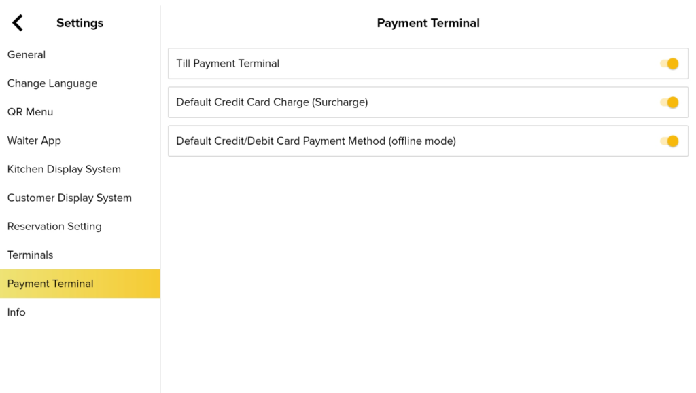Screen dimensions: 696x393
Task: Select highlighted Payment Terminal sidebar item
Action: pyautogui.click(x=50, y=284)
